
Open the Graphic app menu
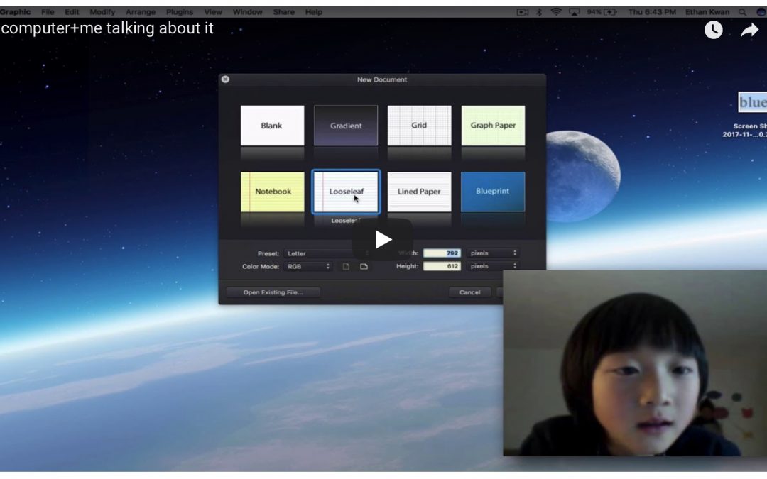[x=15, y=12]
